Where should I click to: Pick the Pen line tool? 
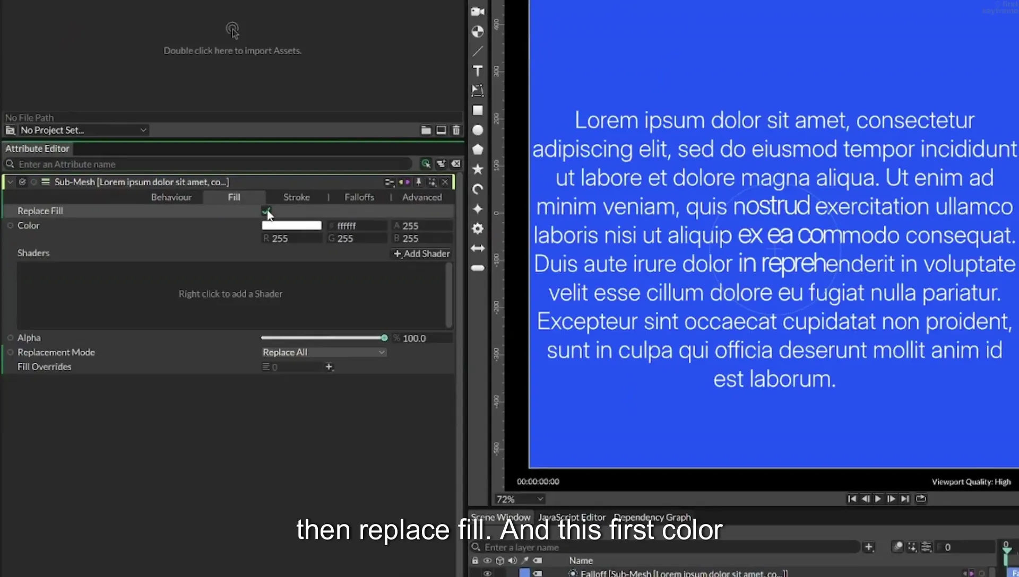(478, 51)
